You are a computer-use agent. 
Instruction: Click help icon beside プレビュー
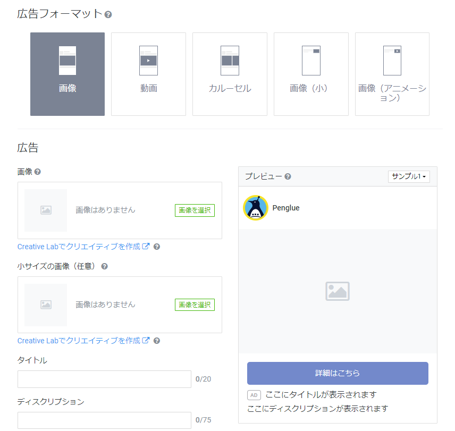(288, 176)
